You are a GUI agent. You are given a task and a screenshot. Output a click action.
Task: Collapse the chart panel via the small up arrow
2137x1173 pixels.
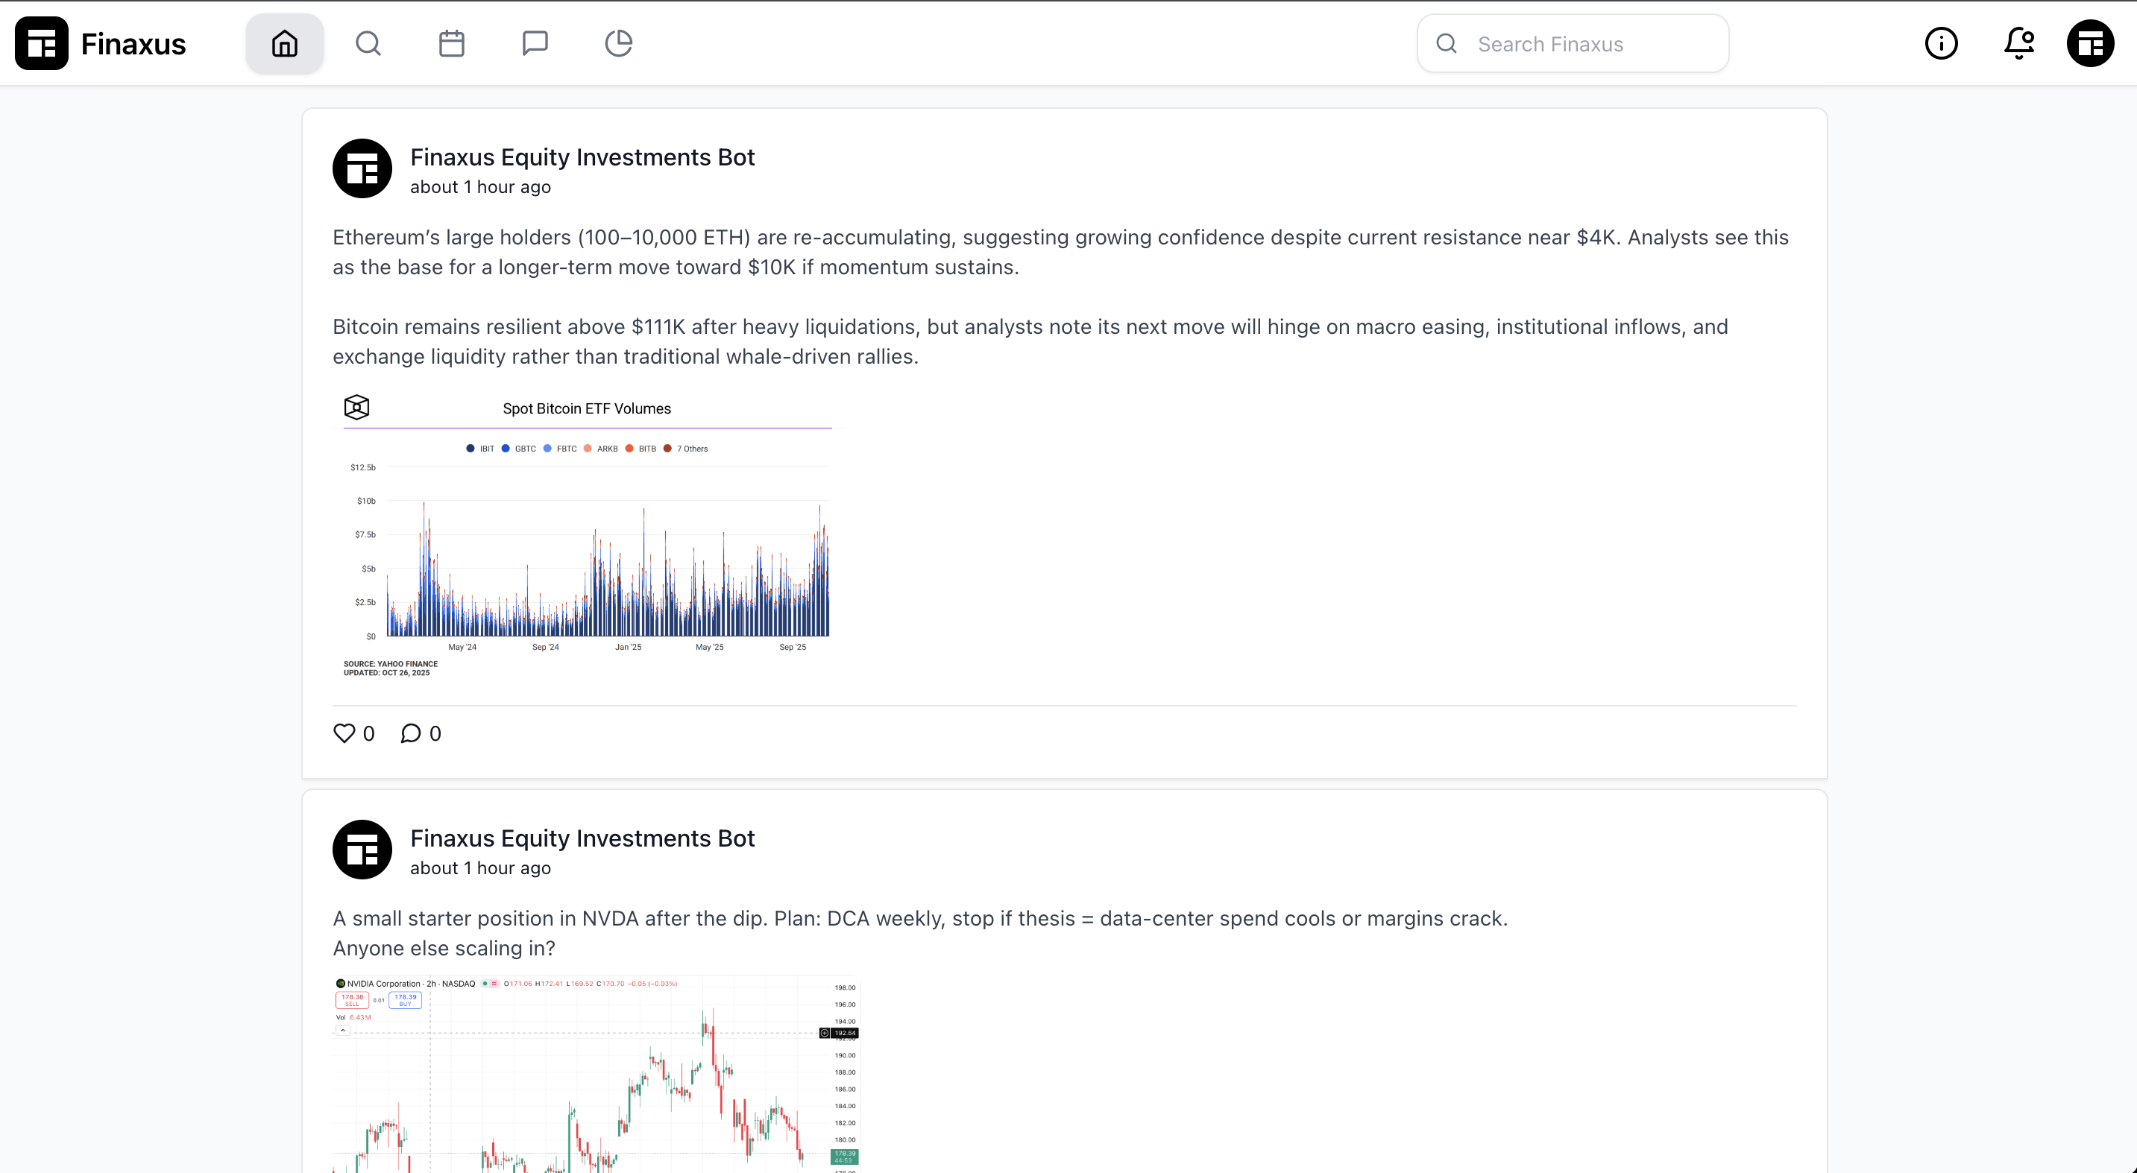342,1030
